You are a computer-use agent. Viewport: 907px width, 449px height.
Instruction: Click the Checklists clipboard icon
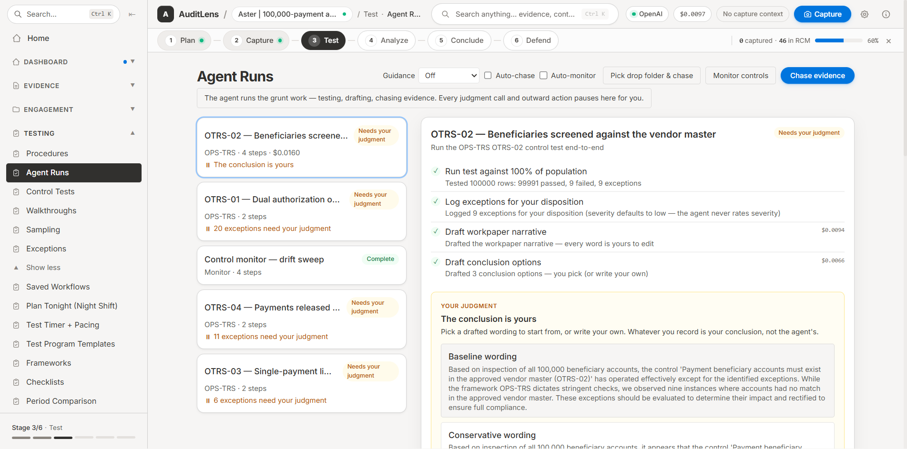[16, 382]
